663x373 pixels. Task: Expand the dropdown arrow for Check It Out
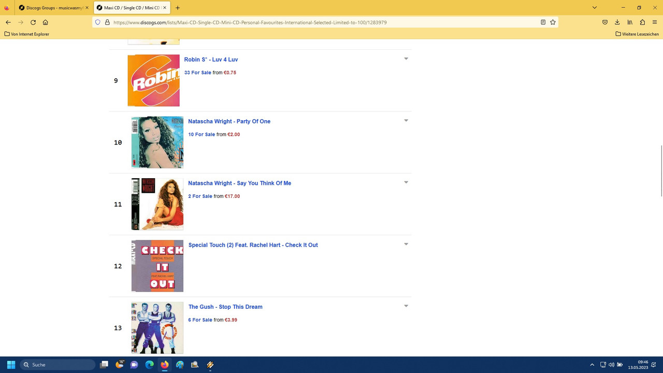[406, 244]
